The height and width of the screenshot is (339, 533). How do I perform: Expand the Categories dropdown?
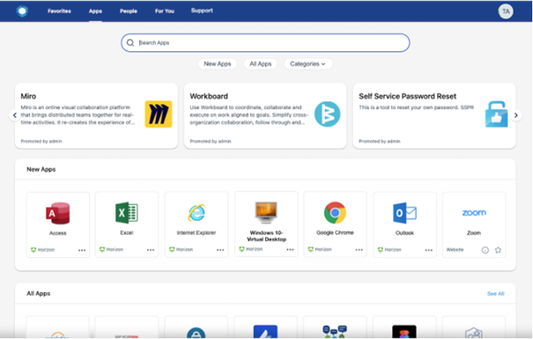pos(308,64)
